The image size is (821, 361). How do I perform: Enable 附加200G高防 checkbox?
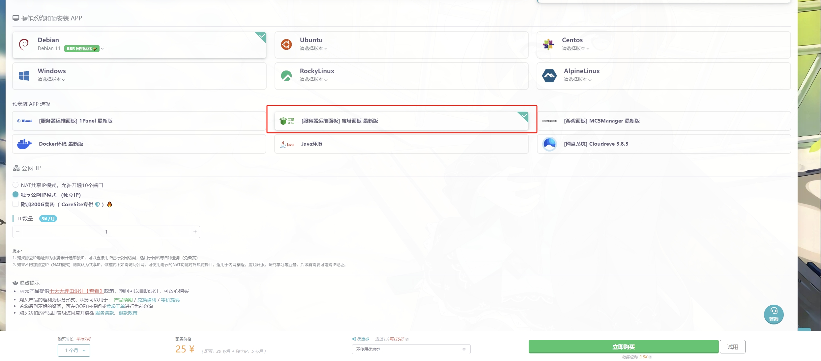15,204
